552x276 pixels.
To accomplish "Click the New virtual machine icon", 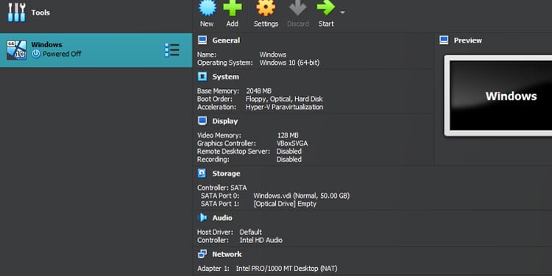I will click(x=207, y=8).
